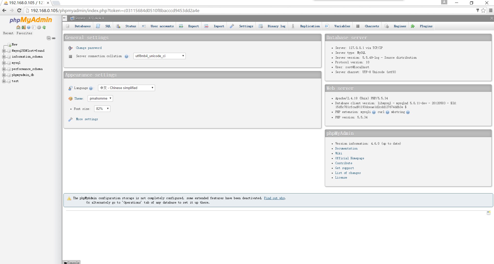494x264 pixels.
Task: Open the Language dropdown
Action: (x=126, y=88)
